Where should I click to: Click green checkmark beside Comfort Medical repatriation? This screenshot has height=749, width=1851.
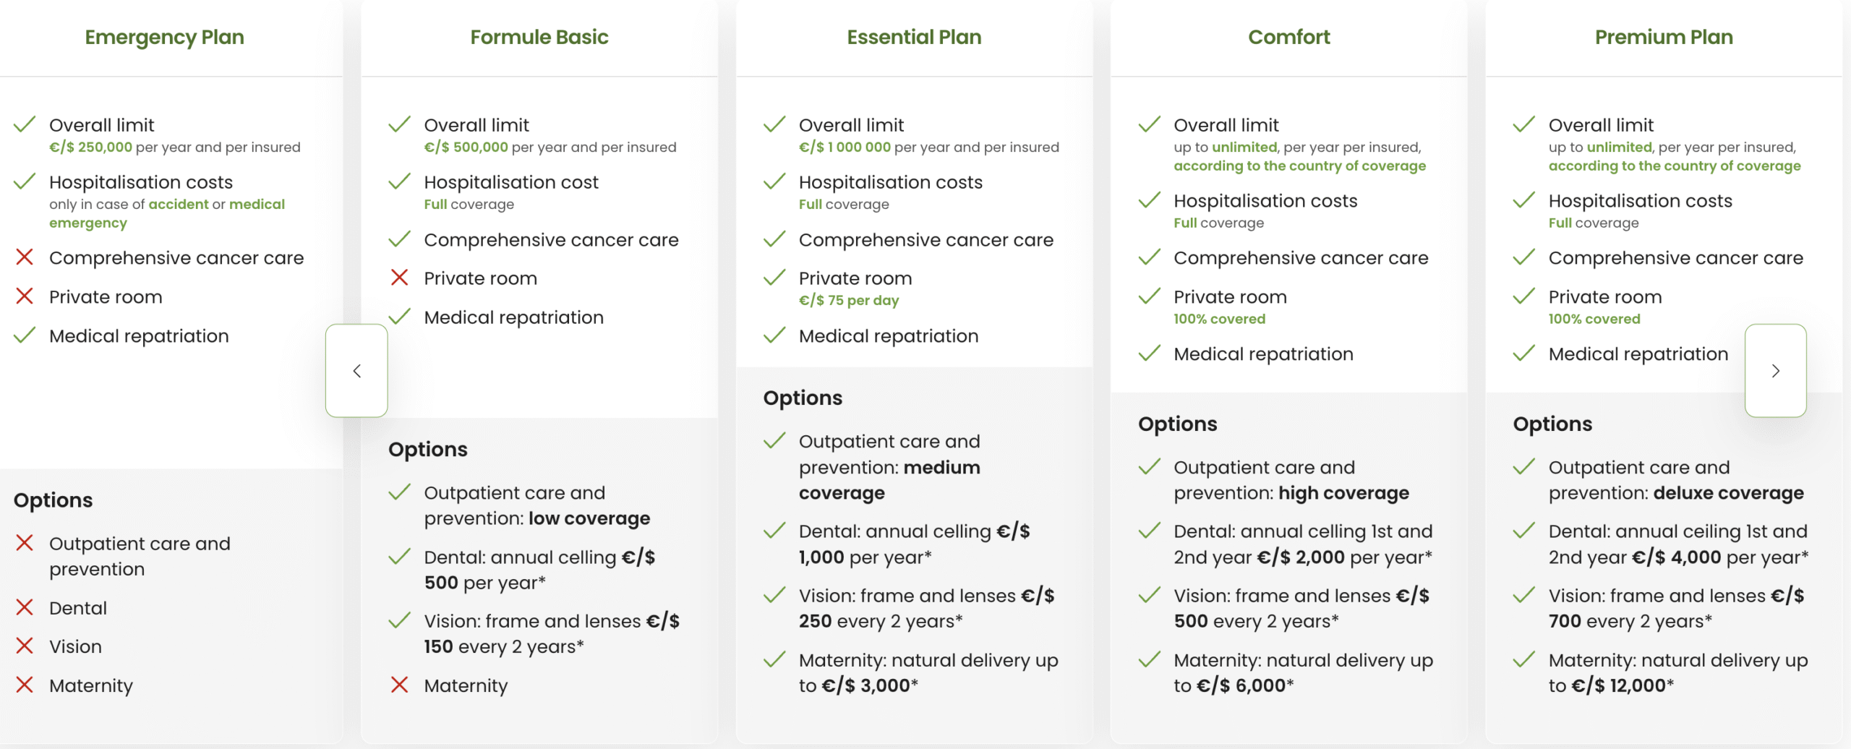tap(1149, 354)
